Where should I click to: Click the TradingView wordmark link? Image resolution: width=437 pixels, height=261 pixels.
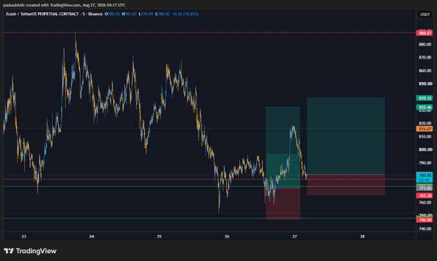pyautogui.click(x=36, y=251)
